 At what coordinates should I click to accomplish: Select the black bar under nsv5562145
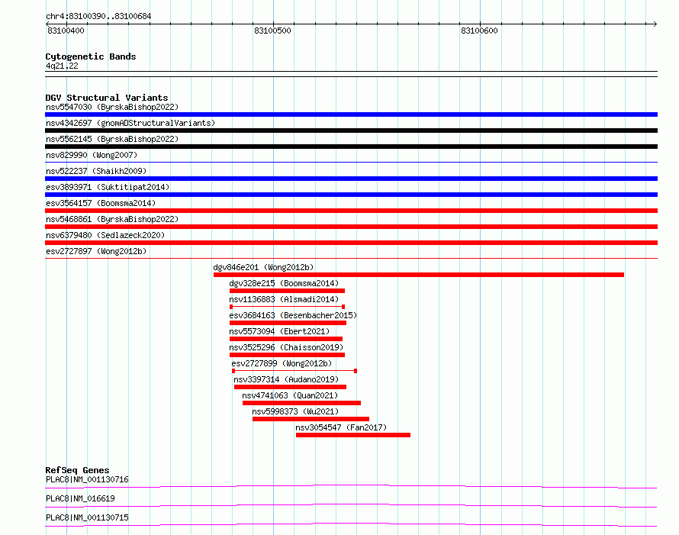pos(351,147)
